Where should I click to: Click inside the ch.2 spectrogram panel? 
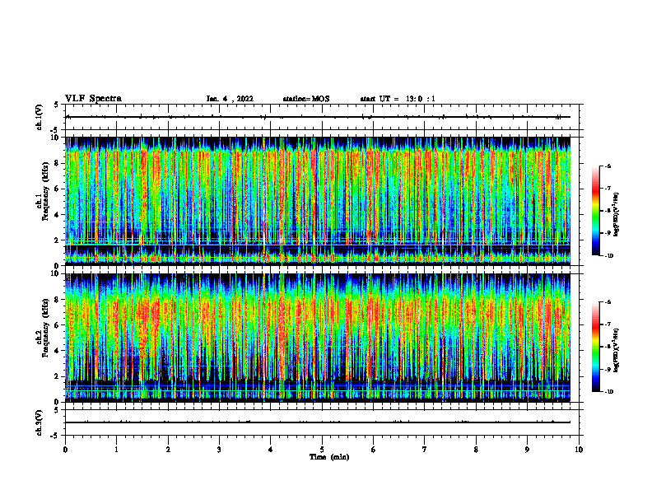click(x=318, y=338)
